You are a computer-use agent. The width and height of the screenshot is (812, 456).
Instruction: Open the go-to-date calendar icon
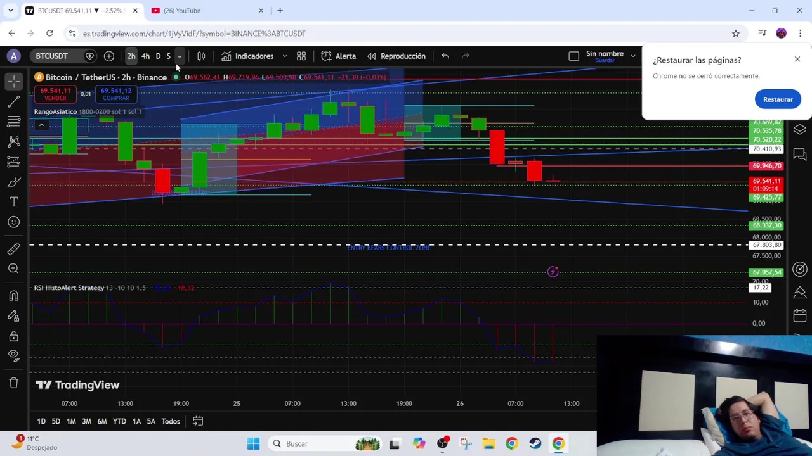click(198, 421)
